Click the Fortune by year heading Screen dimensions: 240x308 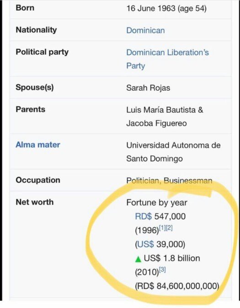pos(157,203)
